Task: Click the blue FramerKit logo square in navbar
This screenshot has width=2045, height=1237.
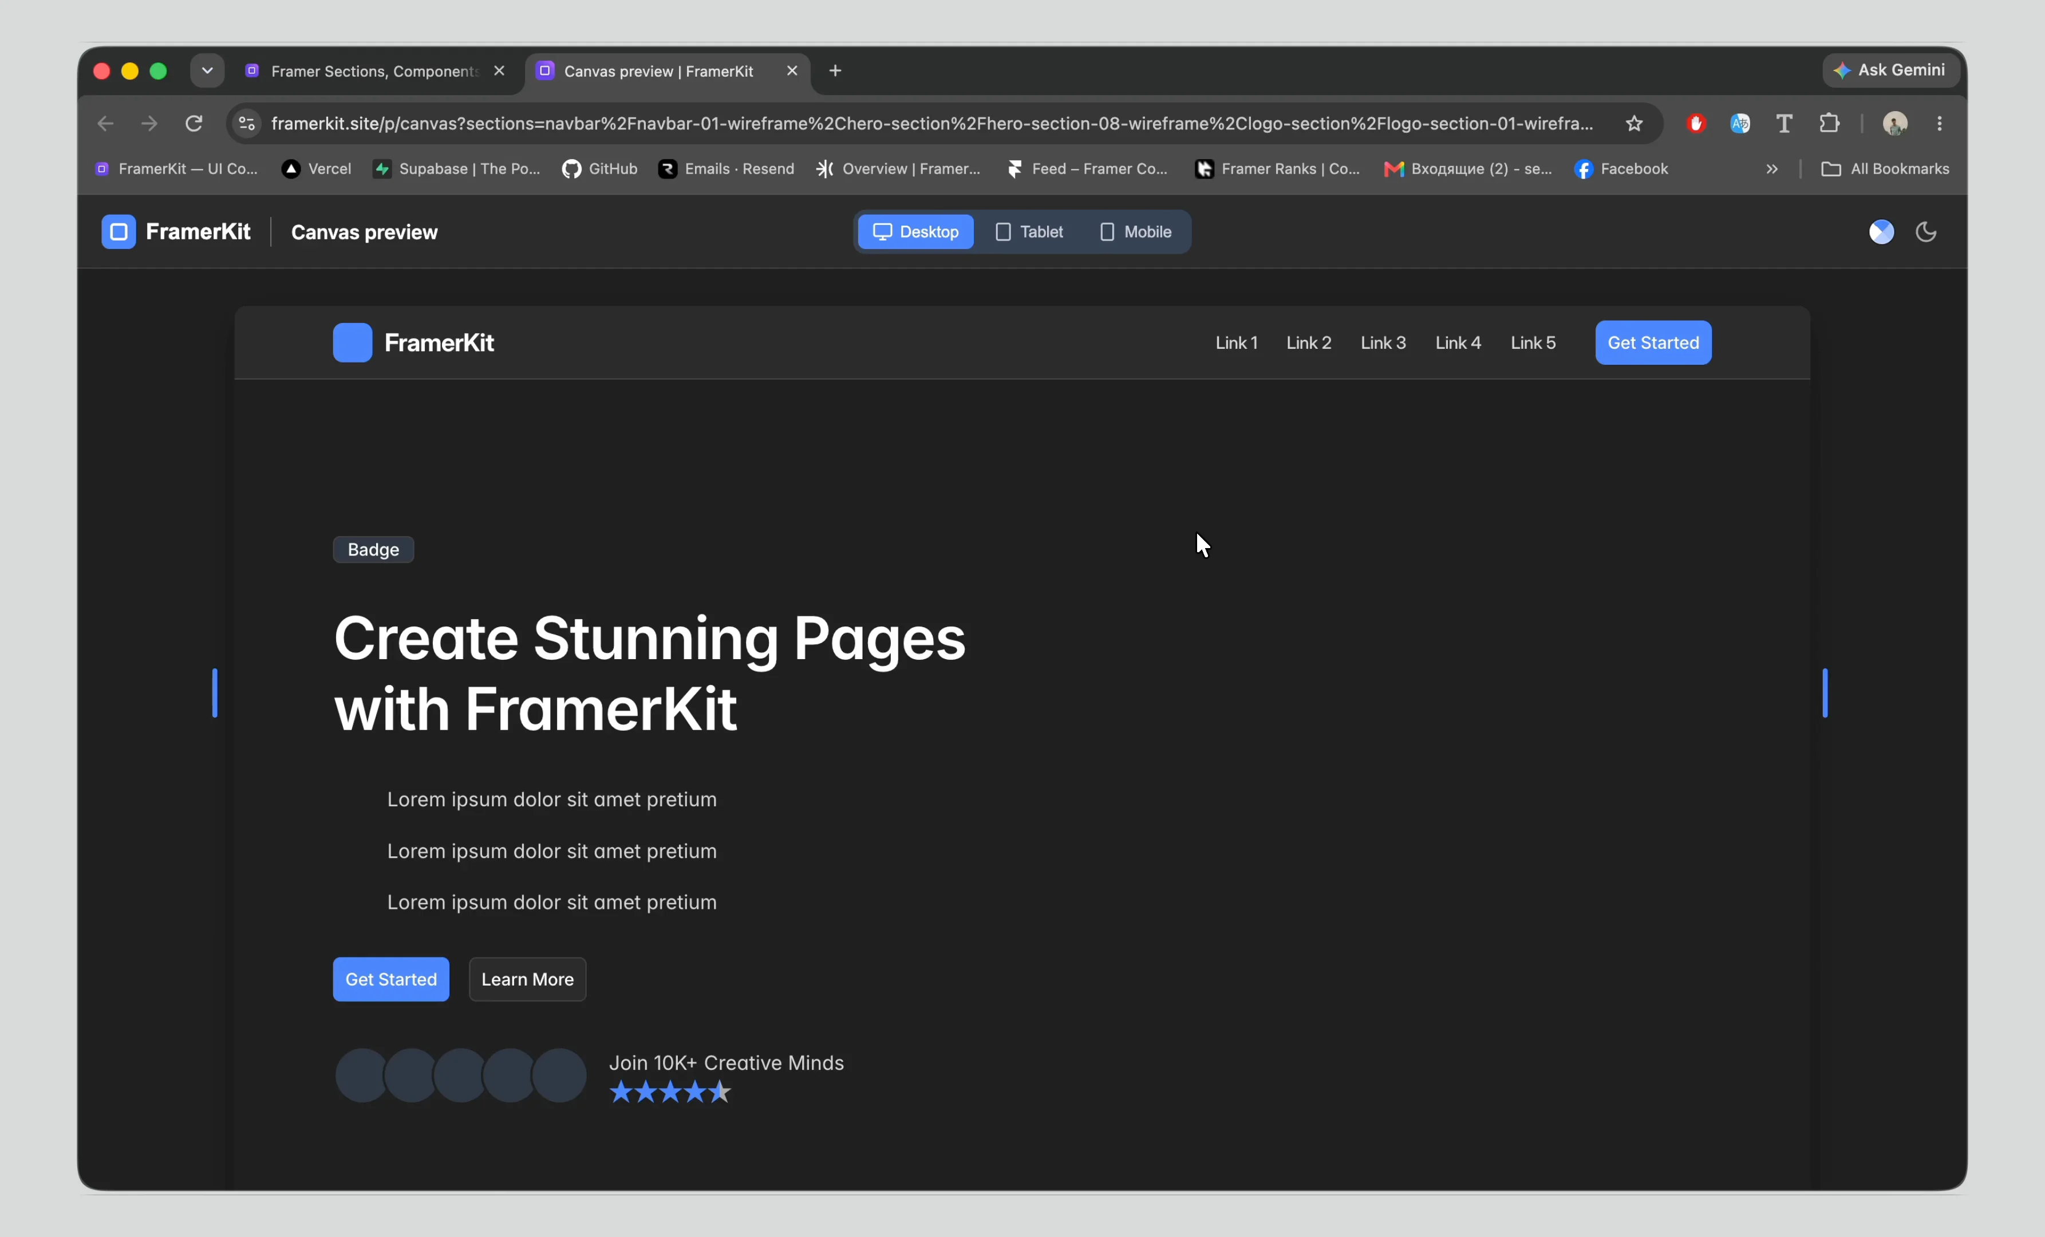Action: point(353,343)
